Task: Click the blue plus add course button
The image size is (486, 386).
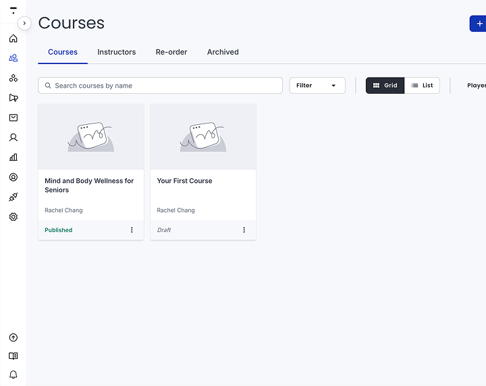Action: click(x=479, y=24)
